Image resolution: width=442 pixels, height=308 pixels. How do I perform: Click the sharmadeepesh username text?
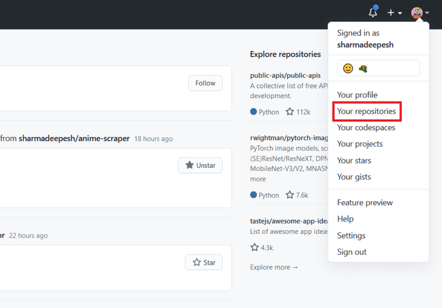pos(365,45)
